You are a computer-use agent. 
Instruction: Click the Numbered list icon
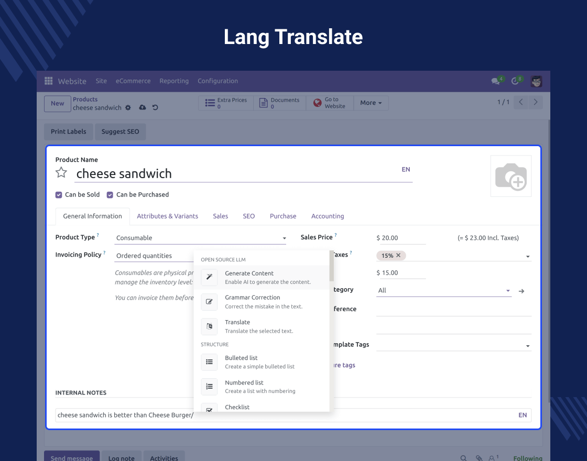(x=209, y=387)
